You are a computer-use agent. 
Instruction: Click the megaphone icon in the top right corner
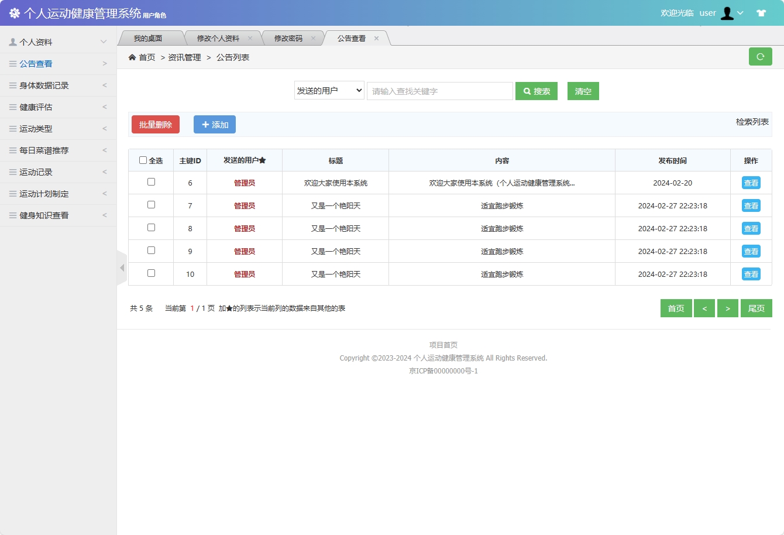click(x=762, y=12)
